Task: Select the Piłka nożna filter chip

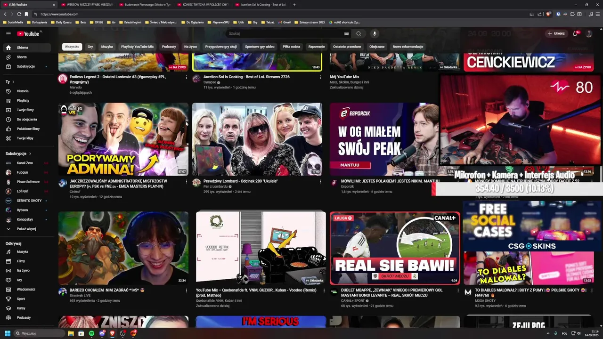Action: 291,47
